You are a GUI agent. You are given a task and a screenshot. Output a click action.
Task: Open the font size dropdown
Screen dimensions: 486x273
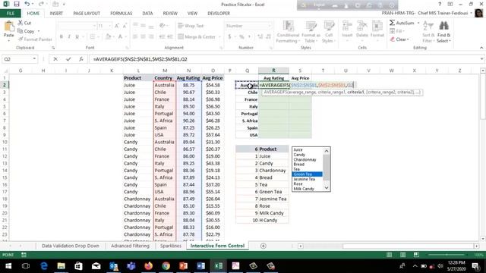(x=110, y=26)
